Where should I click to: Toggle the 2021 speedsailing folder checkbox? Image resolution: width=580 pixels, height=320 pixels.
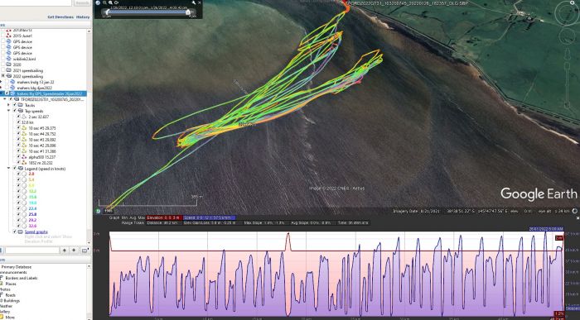[3, 70]
